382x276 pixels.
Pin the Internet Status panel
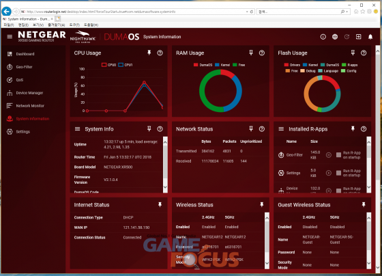point(160,205)
